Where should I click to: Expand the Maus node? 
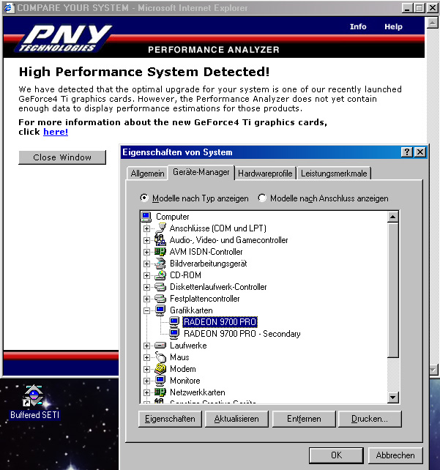click(146, 357)
